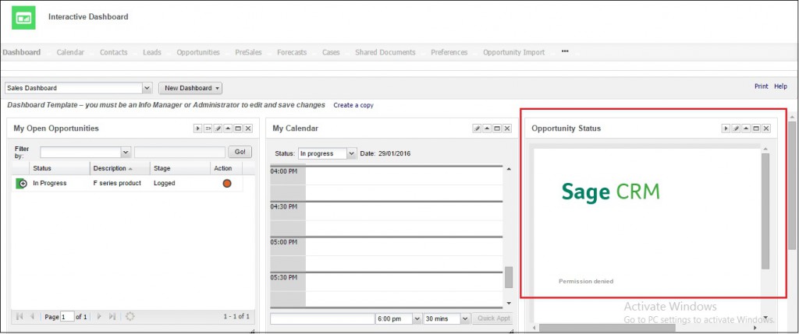The height and width of the screenshot is (334, 799).
Task: Click the green Interactive Dashboard logo icon
Action: (x=23, y=18)
